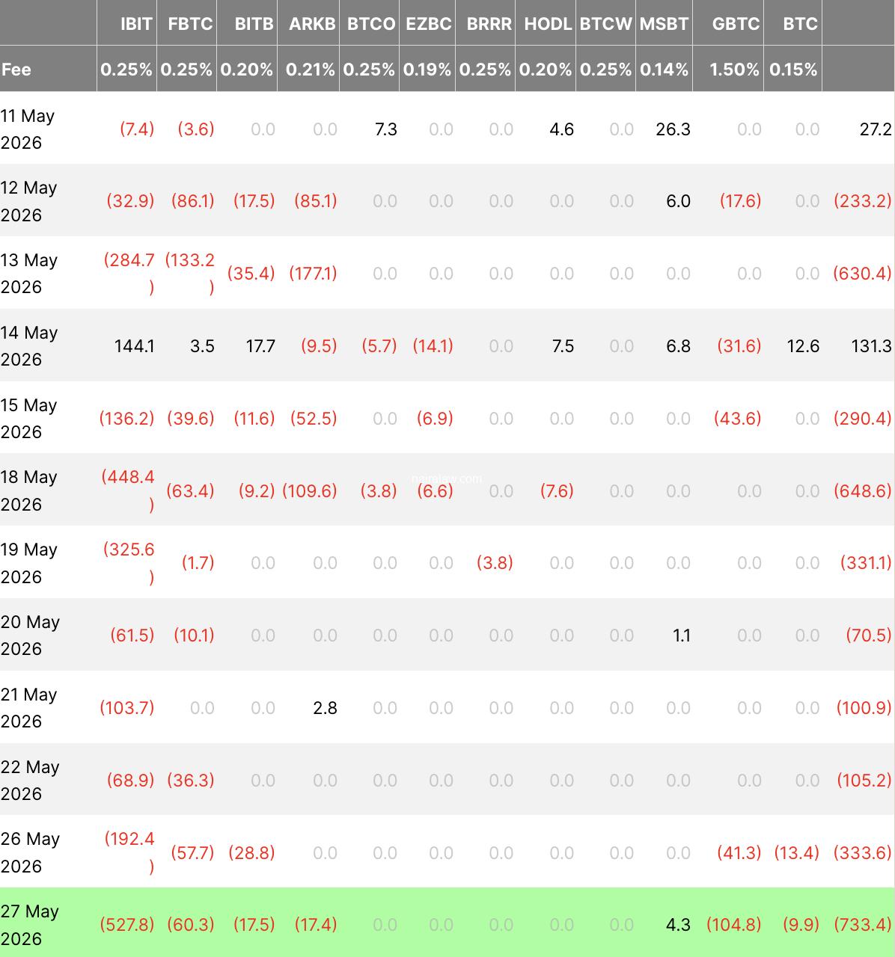Select the 26.3 MSBT value on 11 May
Viewport: 895px width, 957px height.
[673, 129]
